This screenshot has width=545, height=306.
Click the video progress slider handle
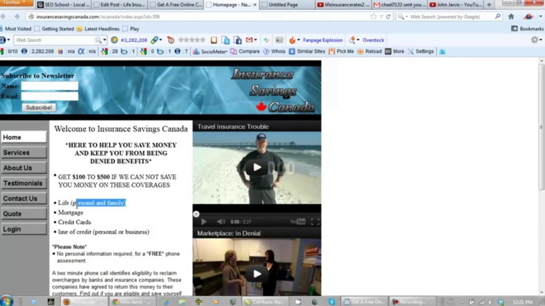tap(196, 214)
